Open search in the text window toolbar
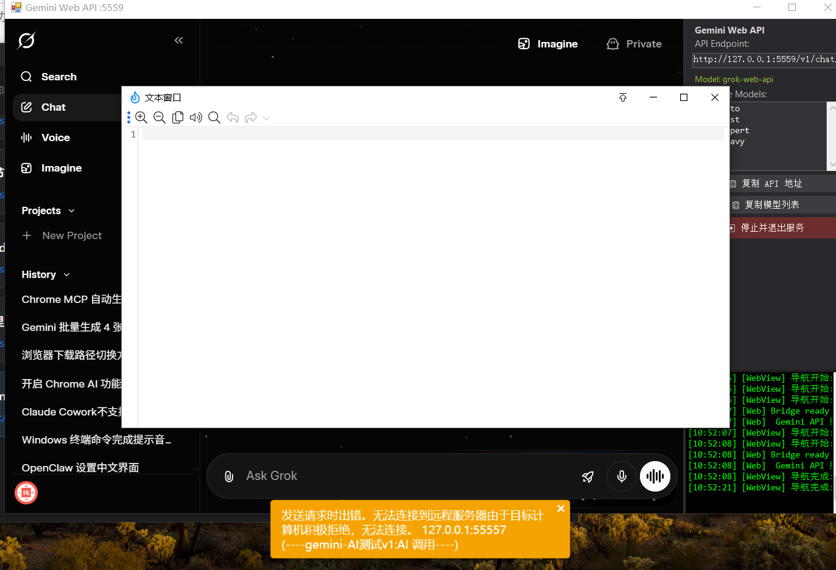The width and height of the screenshot is (836, 570). 214,117
